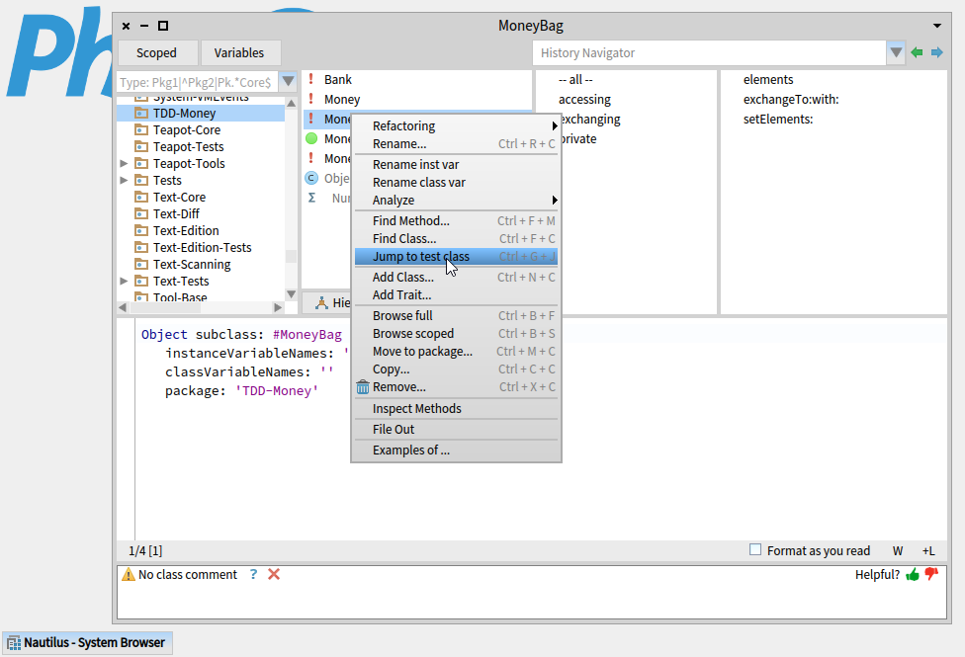The width and height of the screenshot is (965, 657).
Task: Select Browse full menu entry
Action: pos(456,315)
